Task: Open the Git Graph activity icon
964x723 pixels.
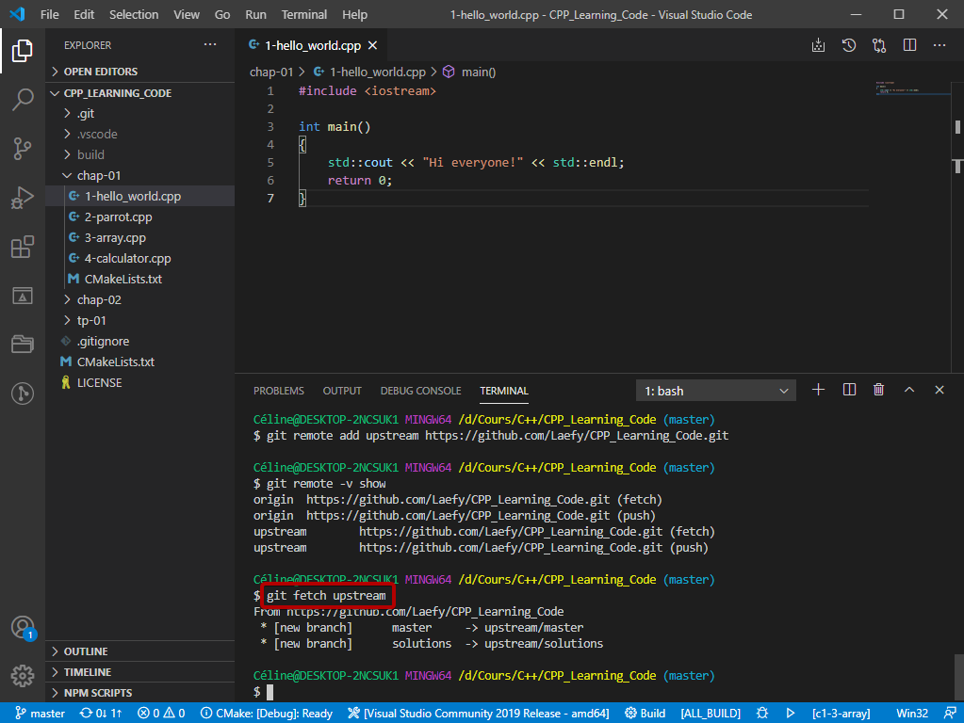Action: pyautogui.click(x=22, y=394)
